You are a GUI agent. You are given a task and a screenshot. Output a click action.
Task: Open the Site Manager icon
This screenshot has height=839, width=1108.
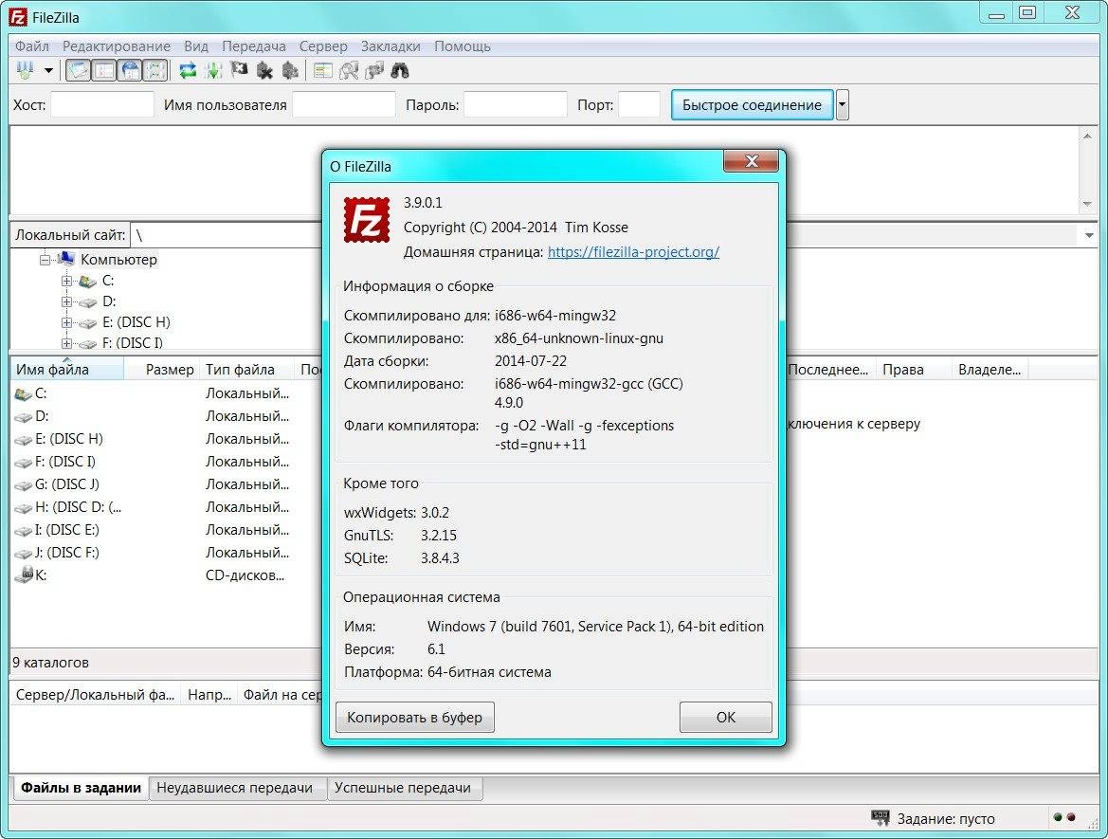pos(26,71)
